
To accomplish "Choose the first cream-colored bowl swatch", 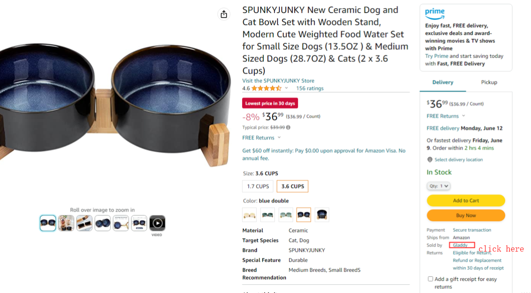I will pyautogui.click(x=249, y=215).
